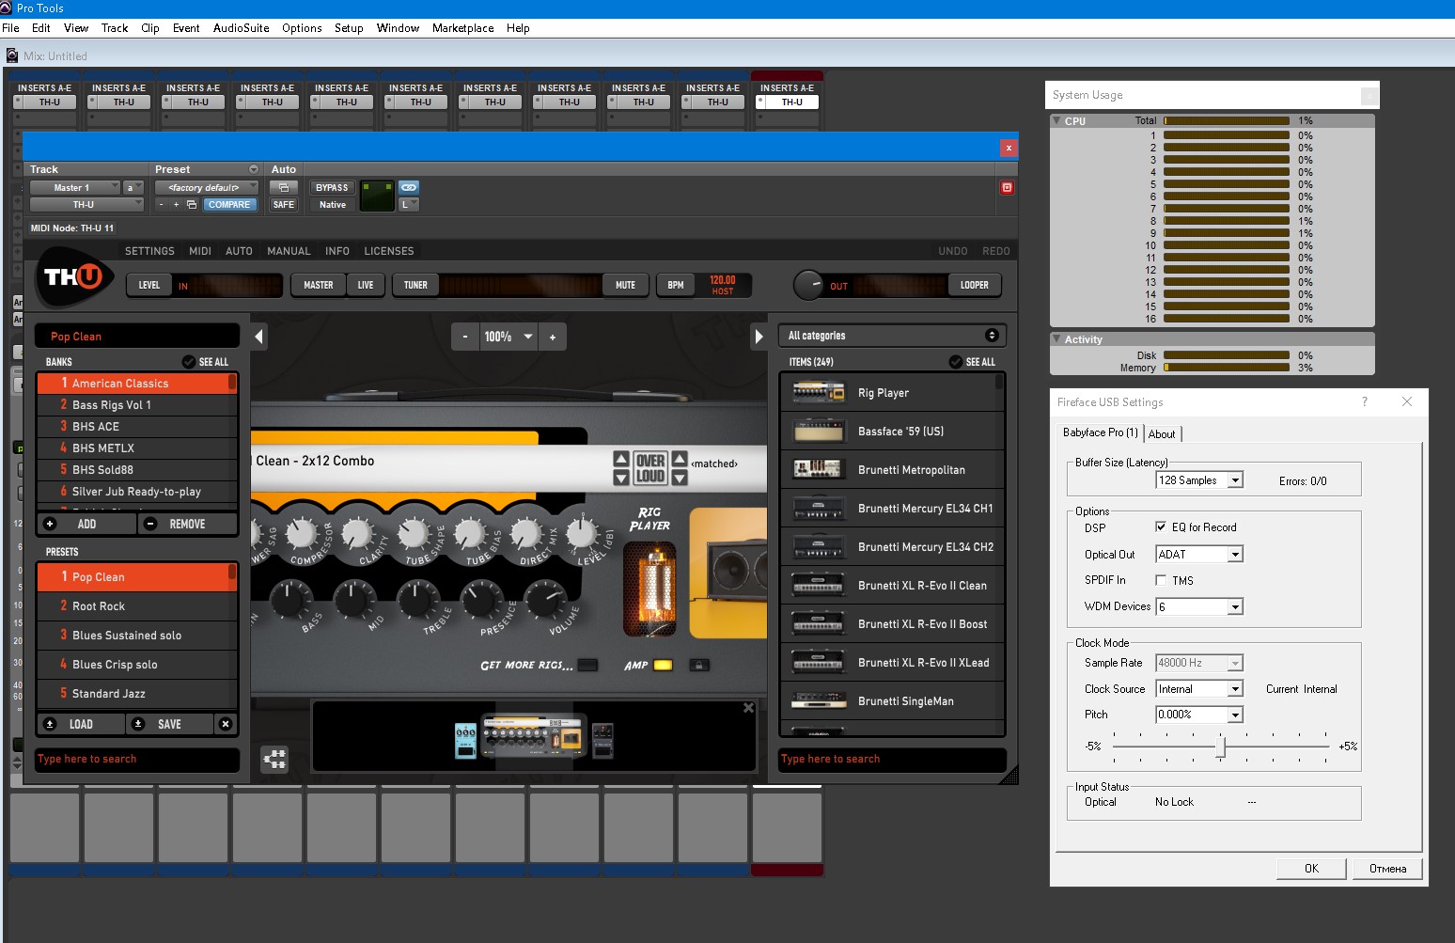
Task: Toggle the BYPASS button
Action: [x=332, y=187]
